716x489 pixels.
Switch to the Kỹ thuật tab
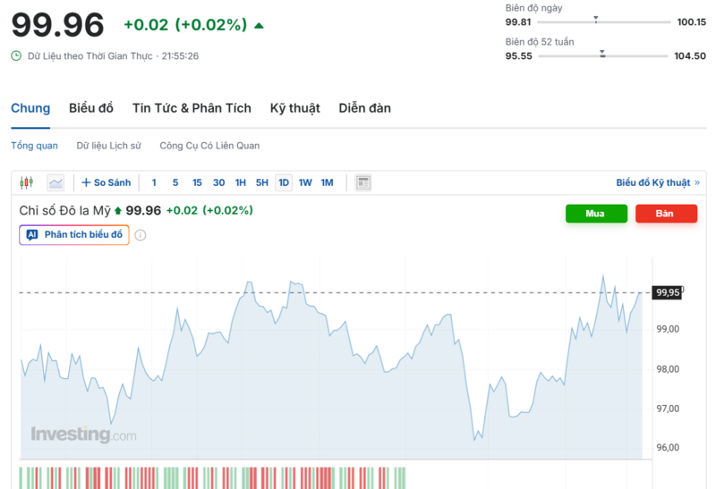pos(294,108)
